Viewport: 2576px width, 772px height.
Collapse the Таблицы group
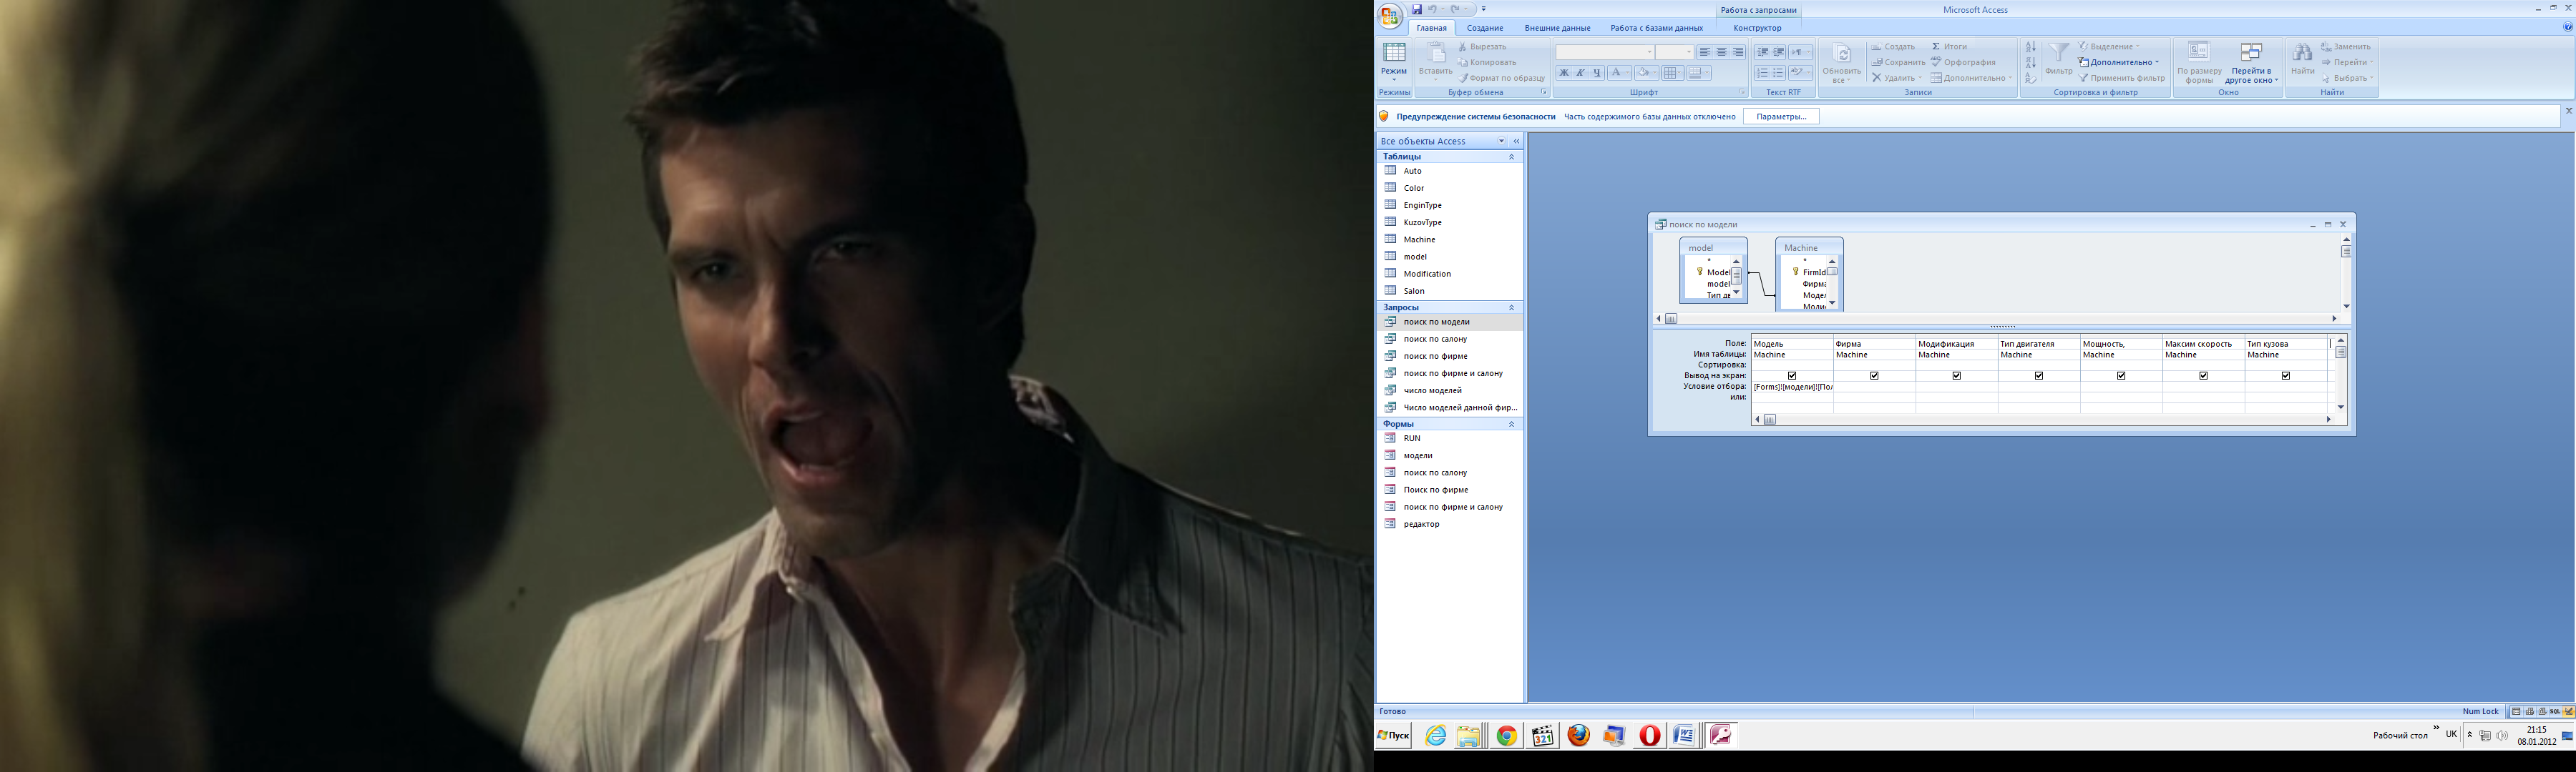[x=1511, y=157]
